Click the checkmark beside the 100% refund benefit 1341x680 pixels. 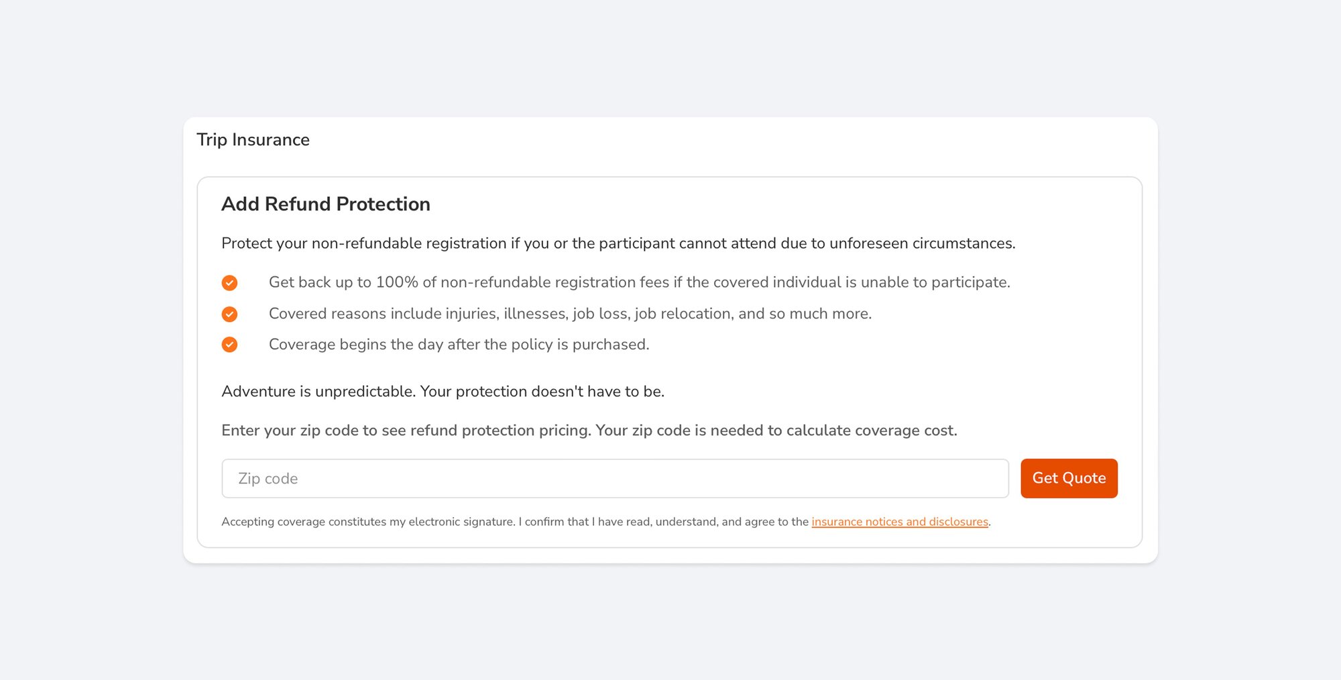229,282
